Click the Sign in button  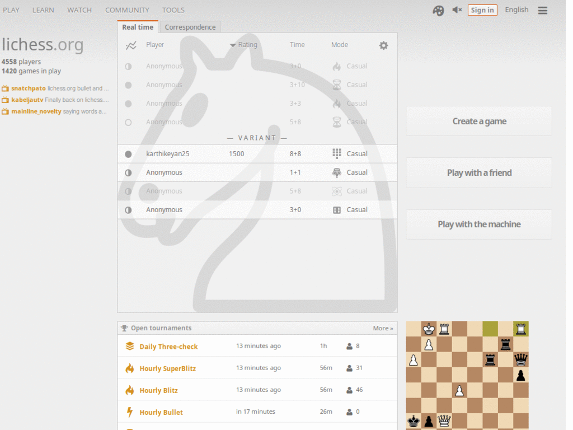tap(482, 10)
